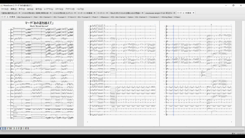Switch to マーチ 11 吹奏楽 score tab
The height and width of the screenshot is (138, 245).
[x=85, y=13]
